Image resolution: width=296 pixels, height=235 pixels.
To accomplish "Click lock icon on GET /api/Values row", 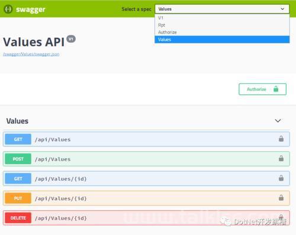I will pyautogui.click(x=281, y=139).
